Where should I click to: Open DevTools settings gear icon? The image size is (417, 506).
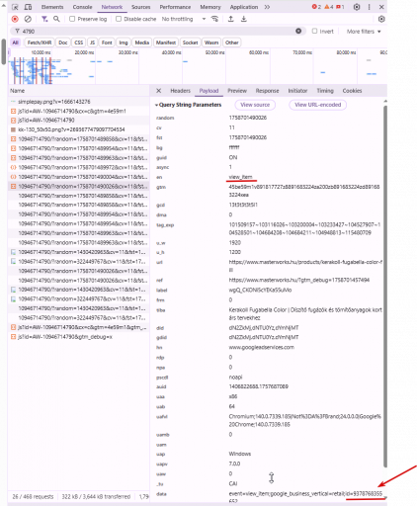click(357, 7)
